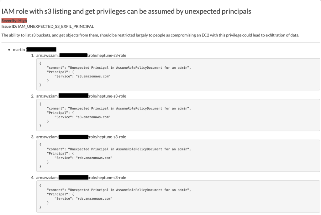Viewport: 321px width, 215px height.
Task: Select second neptune-s3-role ARN entry
Action: (x=81, y=96)
